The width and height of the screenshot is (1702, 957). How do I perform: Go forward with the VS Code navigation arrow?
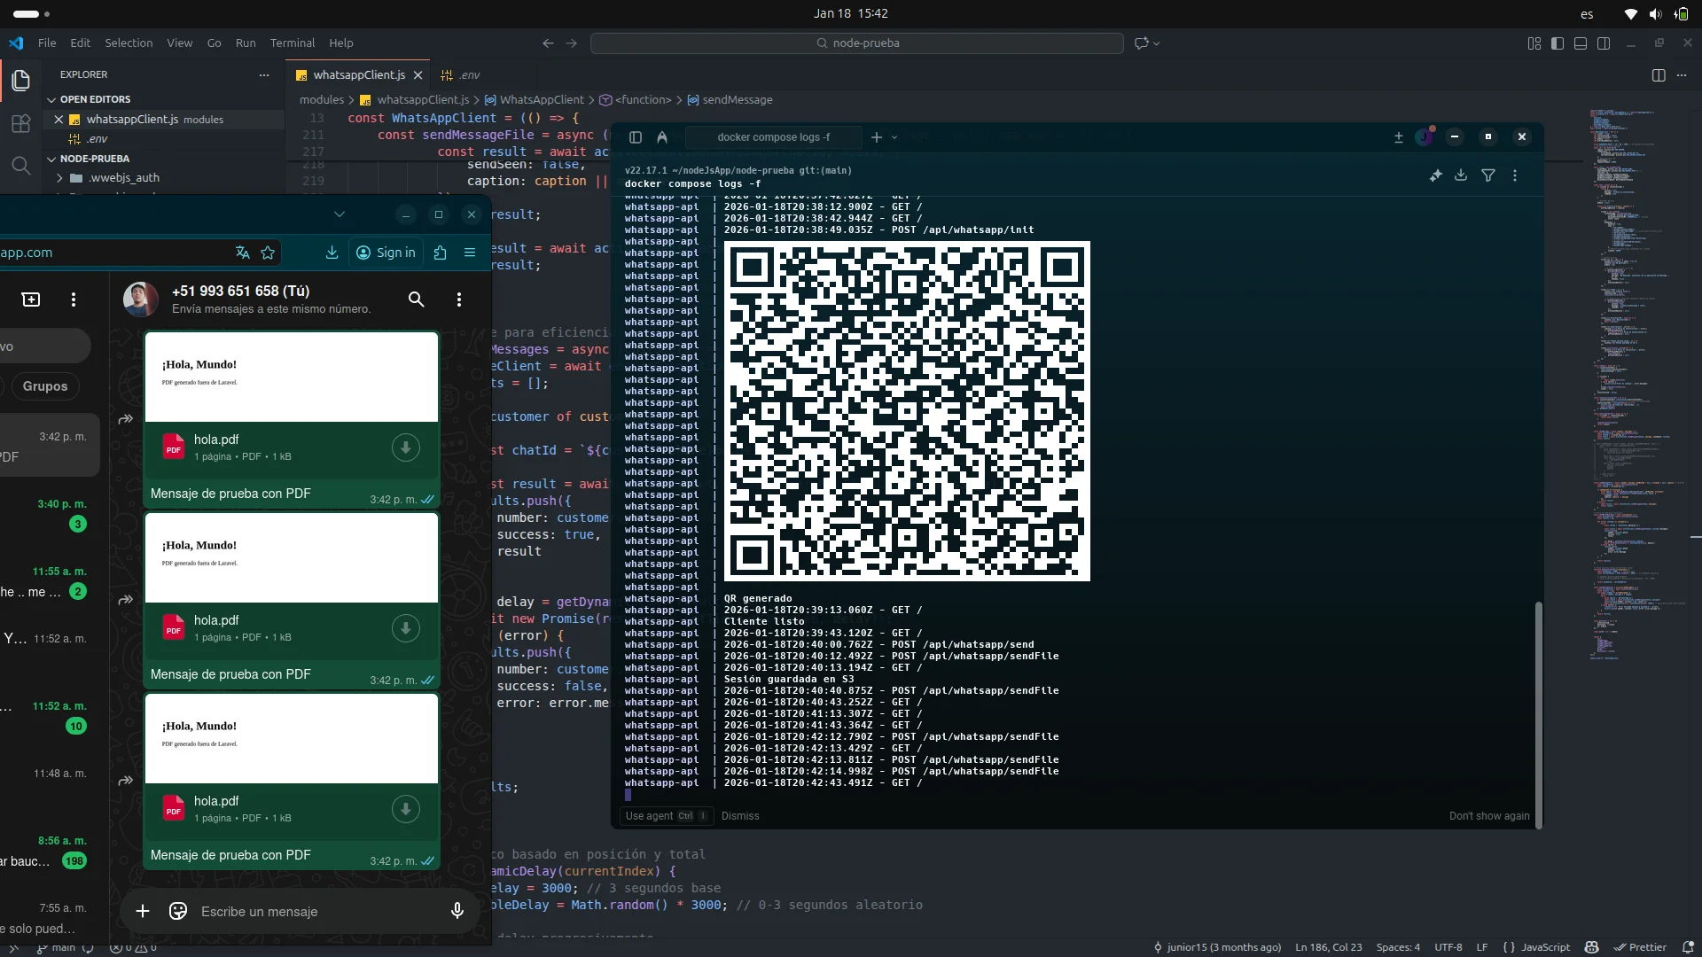coord(572,43)
